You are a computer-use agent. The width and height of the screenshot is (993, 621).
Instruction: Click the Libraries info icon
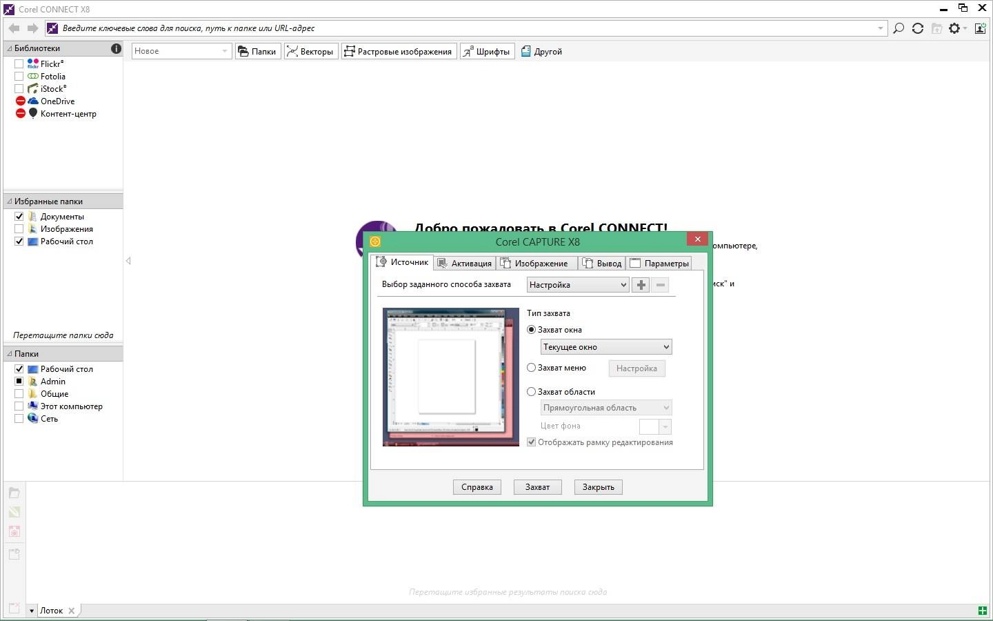[x=116, y=48]
